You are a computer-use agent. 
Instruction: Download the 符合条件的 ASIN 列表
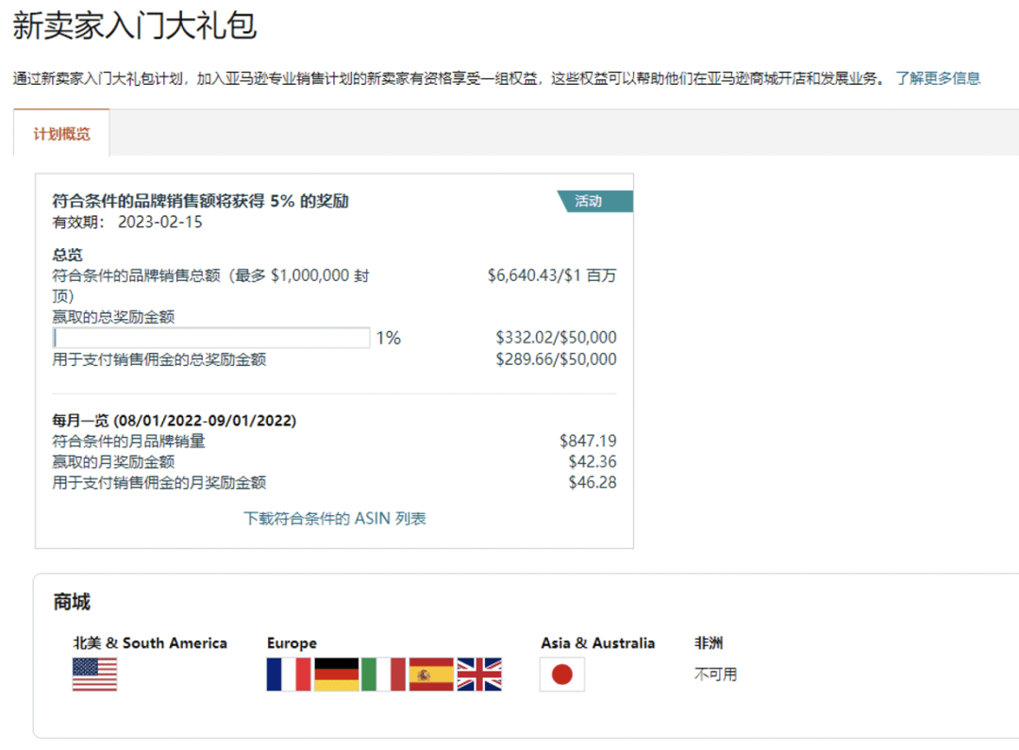pos(335,519)
